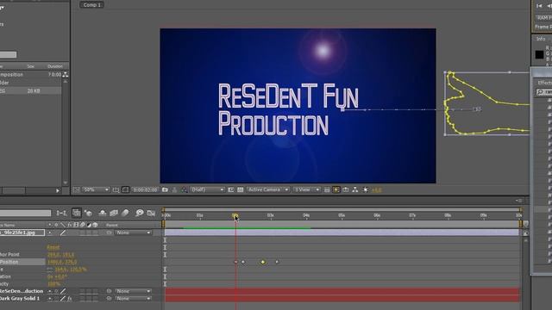
Task: Click the First Frame preview control
Action: (x=539, y=6)
